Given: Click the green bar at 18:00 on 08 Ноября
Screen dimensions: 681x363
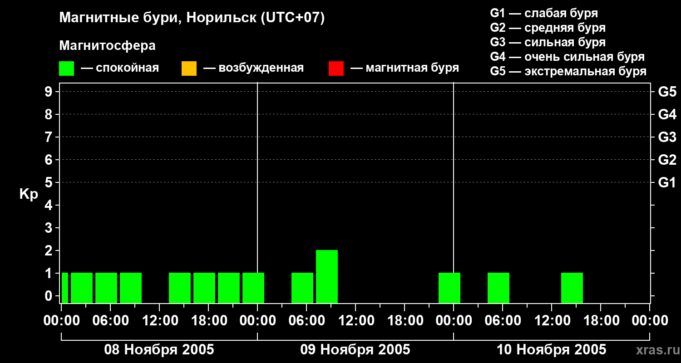Looking at the screenshot, I should [x=204, y=288].
